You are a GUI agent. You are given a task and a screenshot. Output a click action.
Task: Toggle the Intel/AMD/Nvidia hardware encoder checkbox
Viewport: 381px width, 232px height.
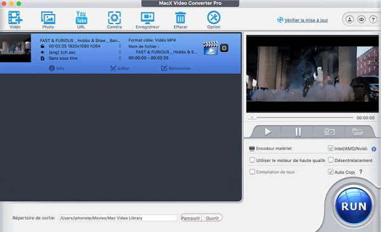coord(330,148)
